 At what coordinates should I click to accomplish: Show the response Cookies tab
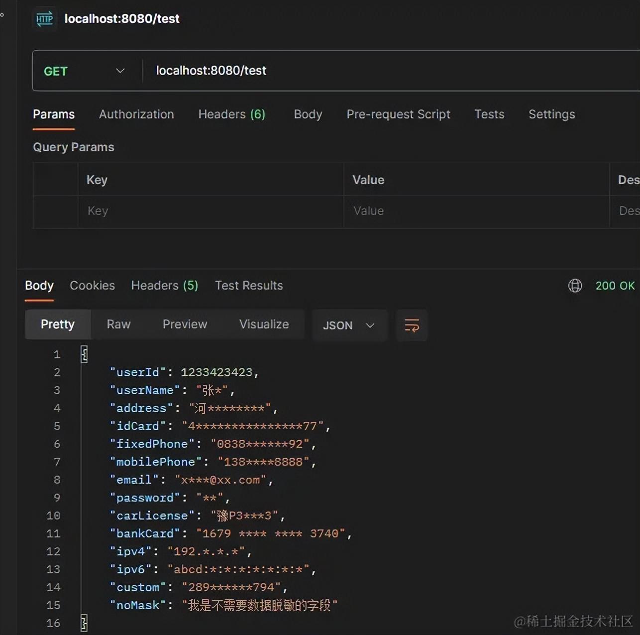tap(92, 286)
